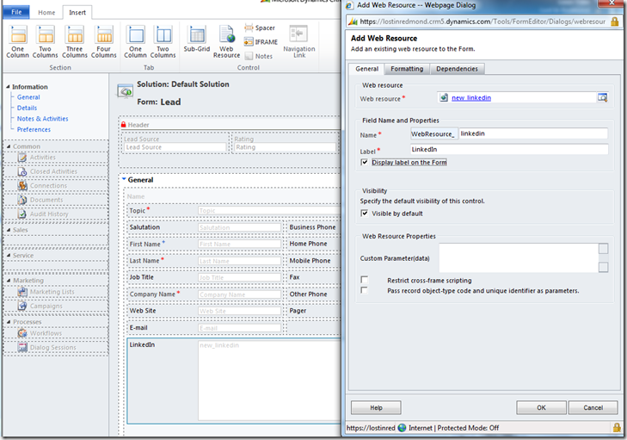Insert a One Column tab
Screen dimensions: 627x440
click(x=135, y=41)
